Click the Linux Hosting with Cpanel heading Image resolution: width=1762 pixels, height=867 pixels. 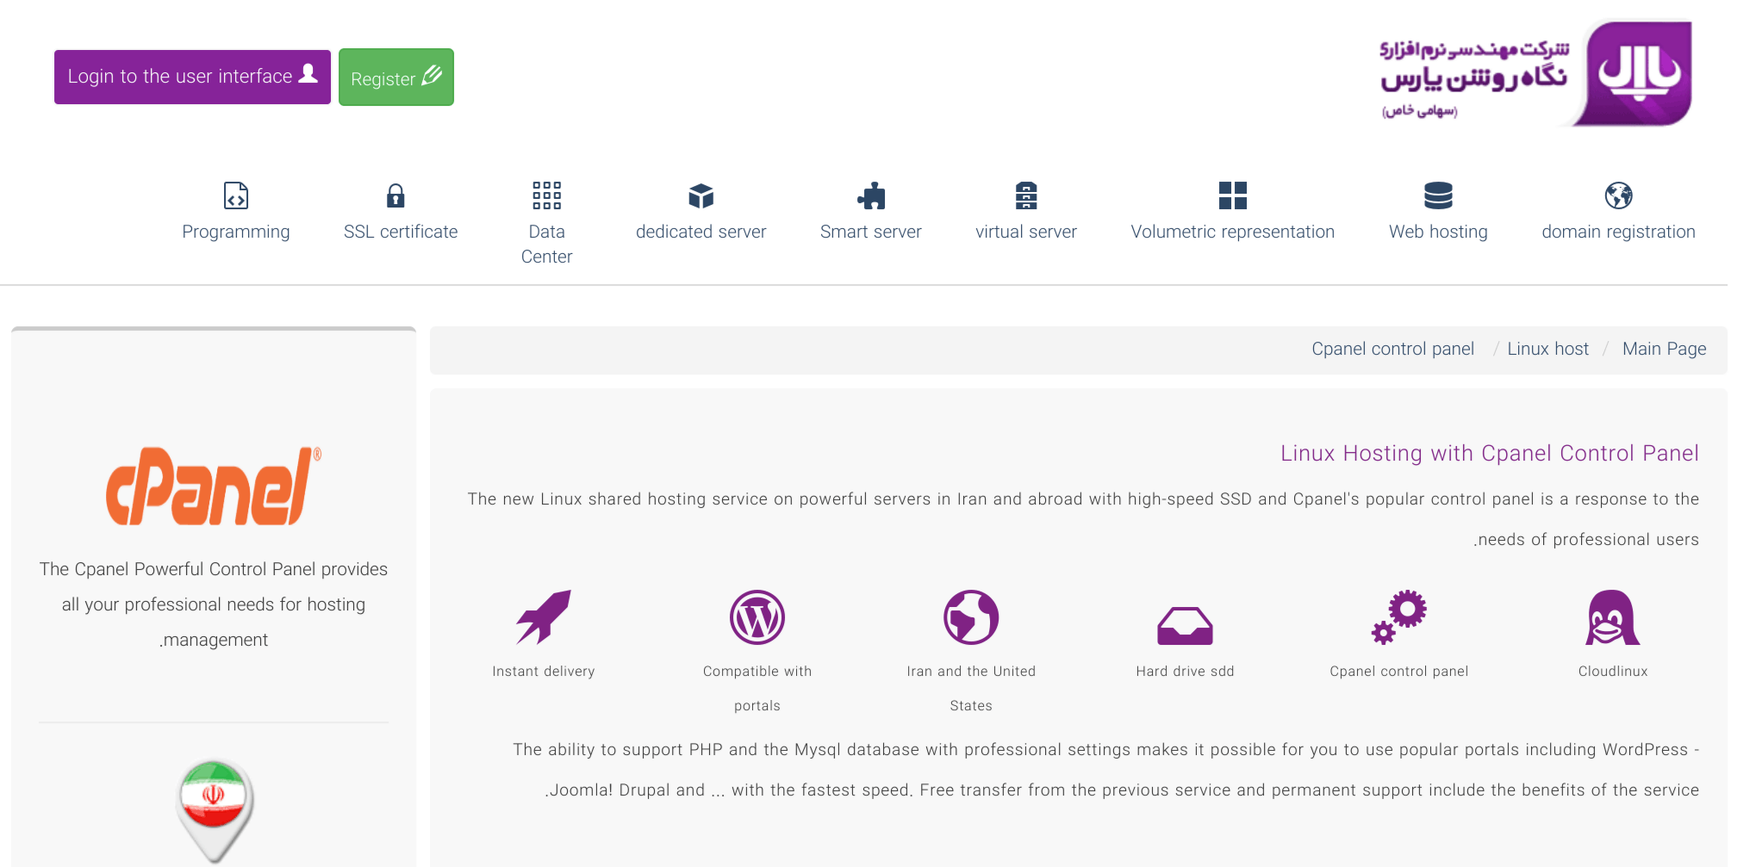pyautogui.click(x=1489, y=453)
